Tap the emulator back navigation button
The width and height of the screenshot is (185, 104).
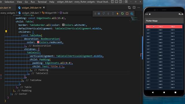tap(153, 92)
